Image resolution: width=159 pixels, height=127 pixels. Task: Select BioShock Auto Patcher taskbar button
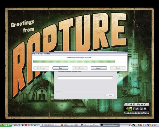[x=110, y=125]
